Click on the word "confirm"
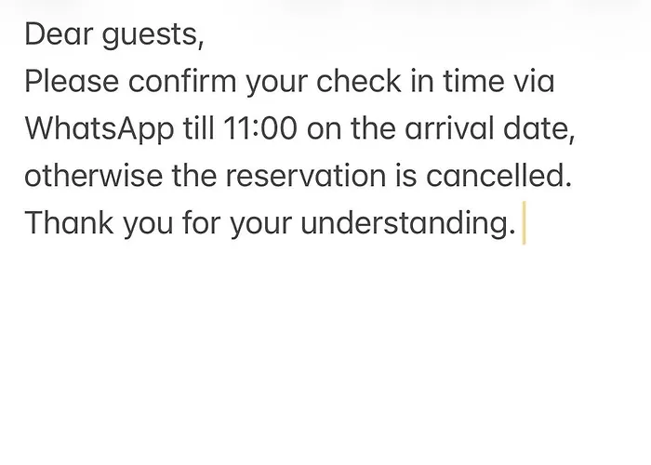This screenshot has height=465, width=651. pos(182,82)
